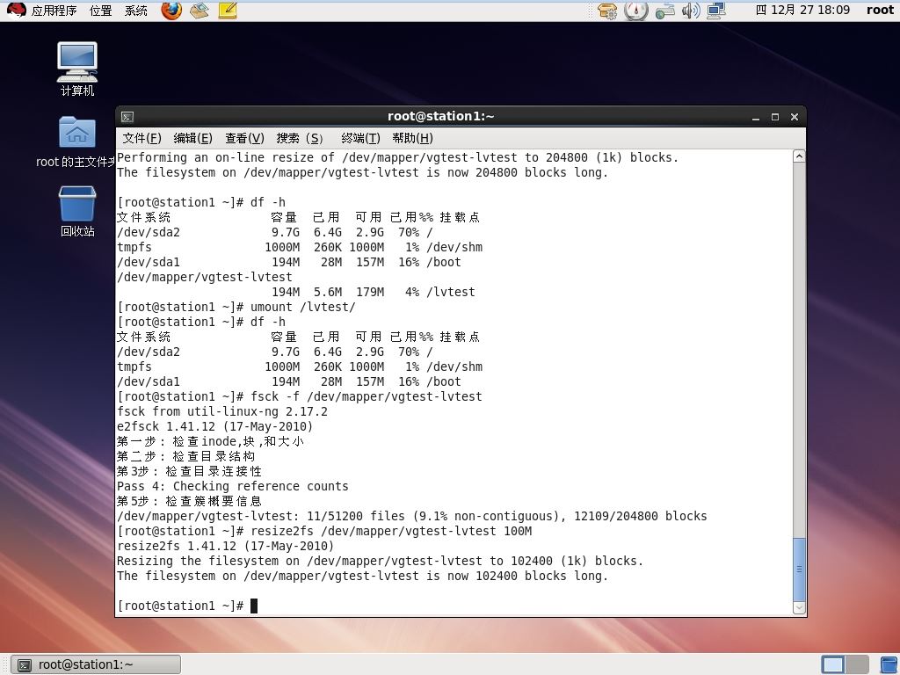Select the 回收站 trash desktop icon
The image size is (900, 675).
click(77, 211)
